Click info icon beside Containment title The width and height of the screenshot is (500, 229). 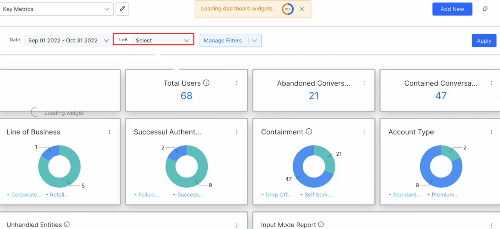click(x=309, y=131)
